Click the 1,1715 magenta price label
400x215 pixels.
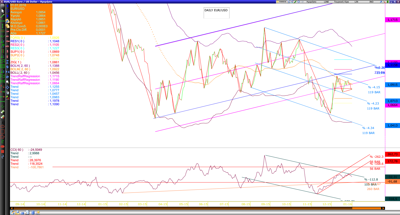[x=392, y=20]
